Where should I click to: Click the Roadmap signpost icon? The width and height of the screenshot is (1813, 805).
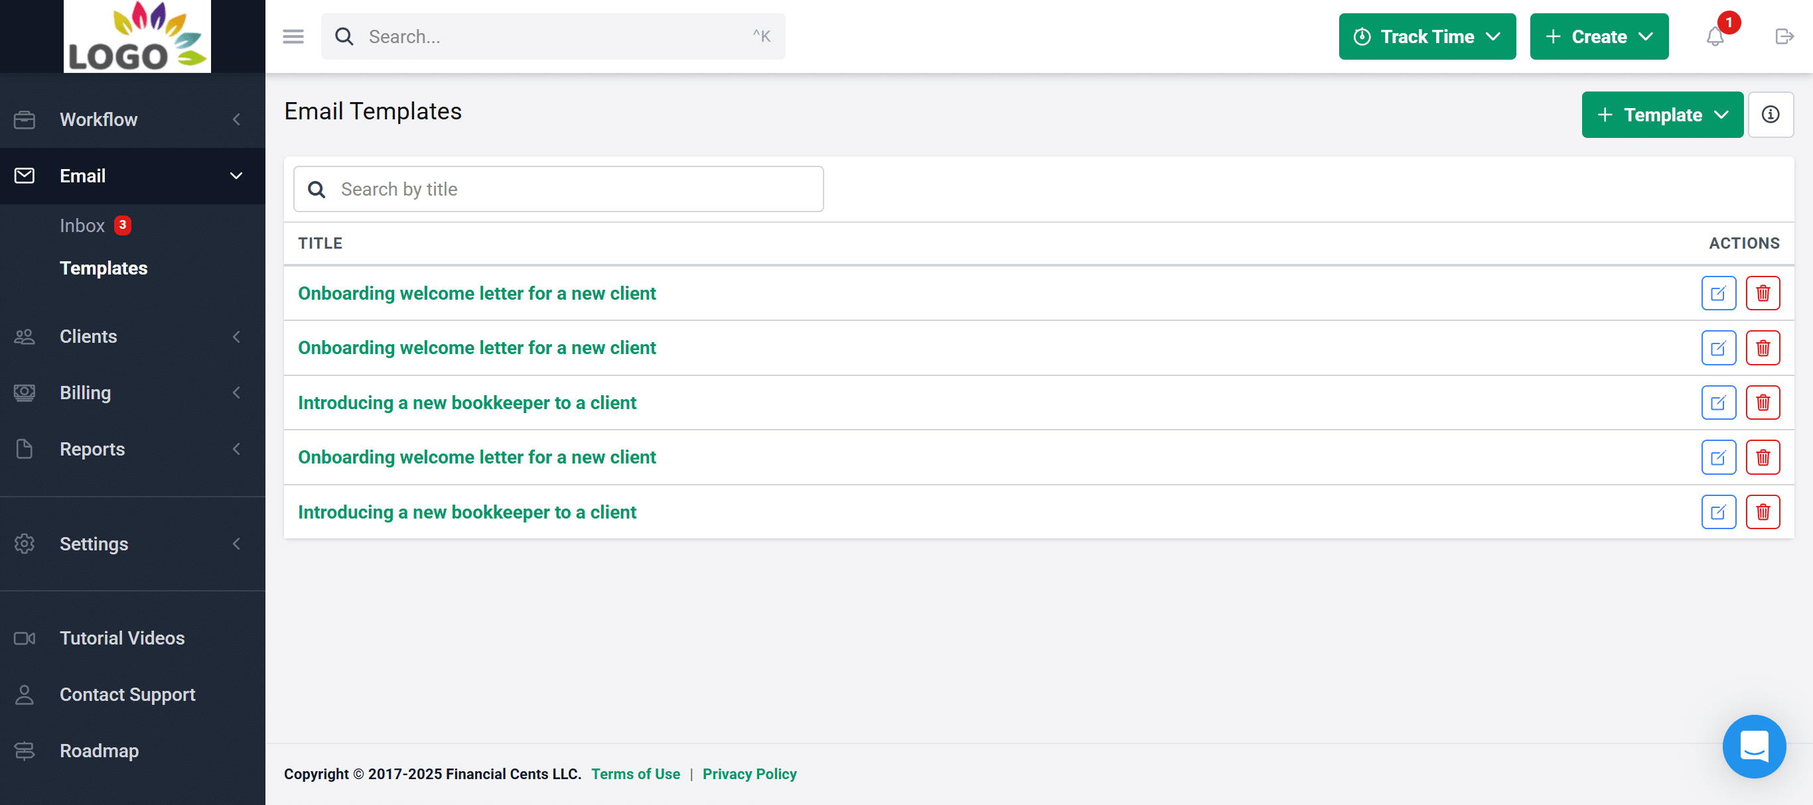coord(25,751)
